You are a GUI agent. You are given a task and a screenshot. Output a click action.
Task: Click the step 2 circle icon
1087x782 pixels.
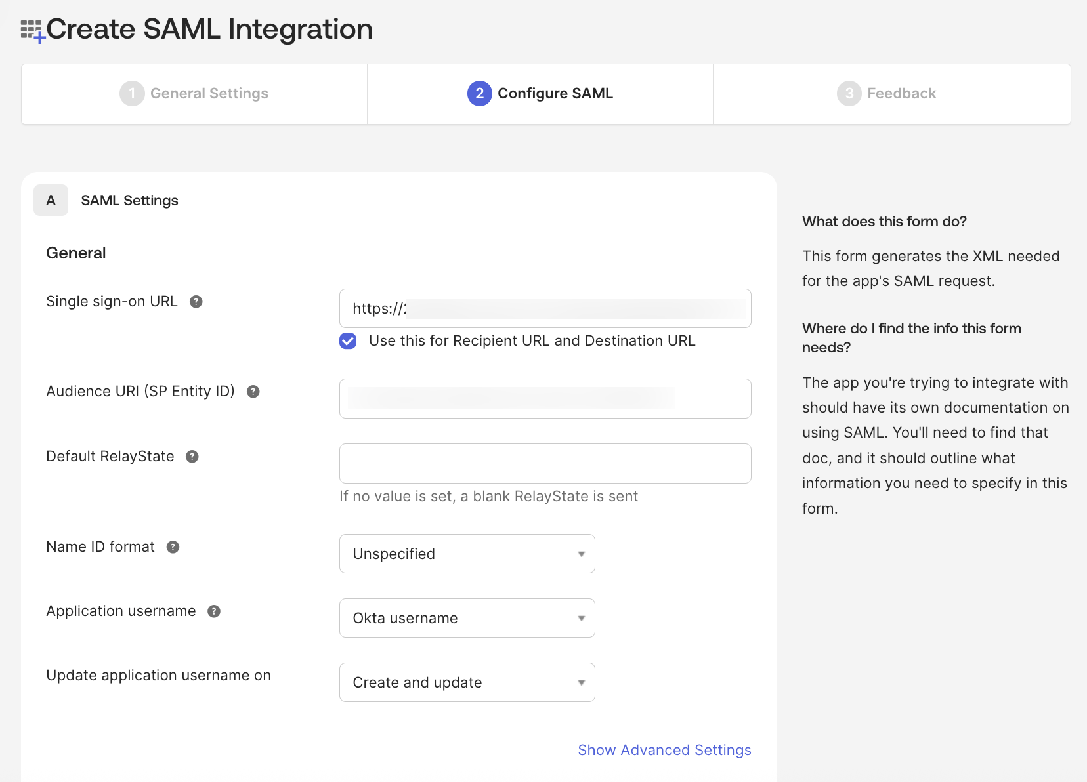click(479, 93)
